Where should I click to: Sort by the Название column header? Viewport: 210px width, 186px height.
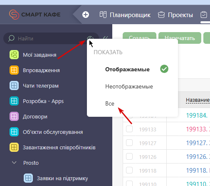pyautogui.click(x=198, y=100)
